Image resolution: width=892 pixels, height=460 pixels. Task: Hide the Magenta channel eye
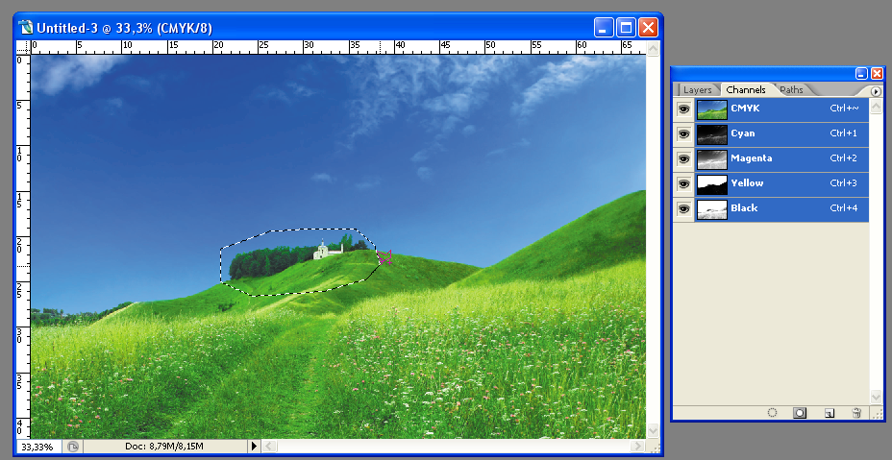click(683, 158)
